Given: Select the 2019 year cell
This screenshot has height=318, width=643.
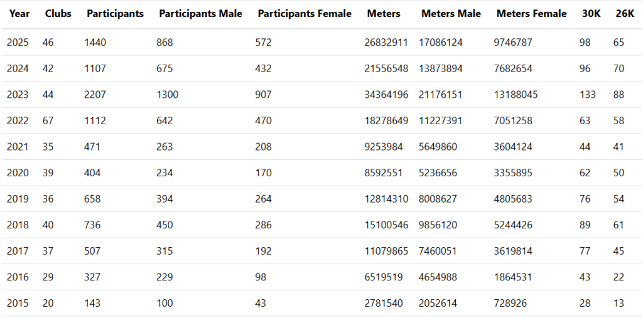Looking at the screenshot, I should point(17,199).
